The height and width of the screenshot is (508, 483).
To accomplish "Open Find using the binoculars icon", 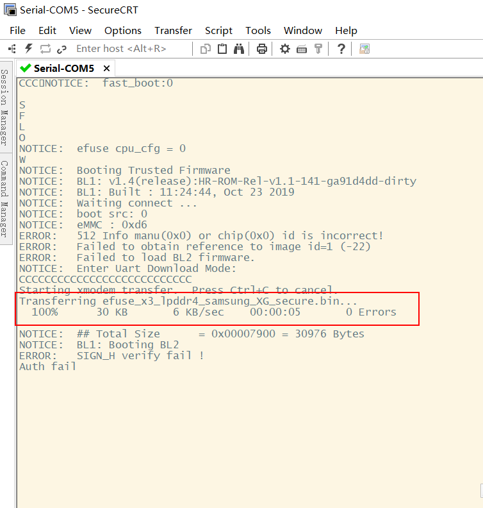I will (x=239, y=49).
